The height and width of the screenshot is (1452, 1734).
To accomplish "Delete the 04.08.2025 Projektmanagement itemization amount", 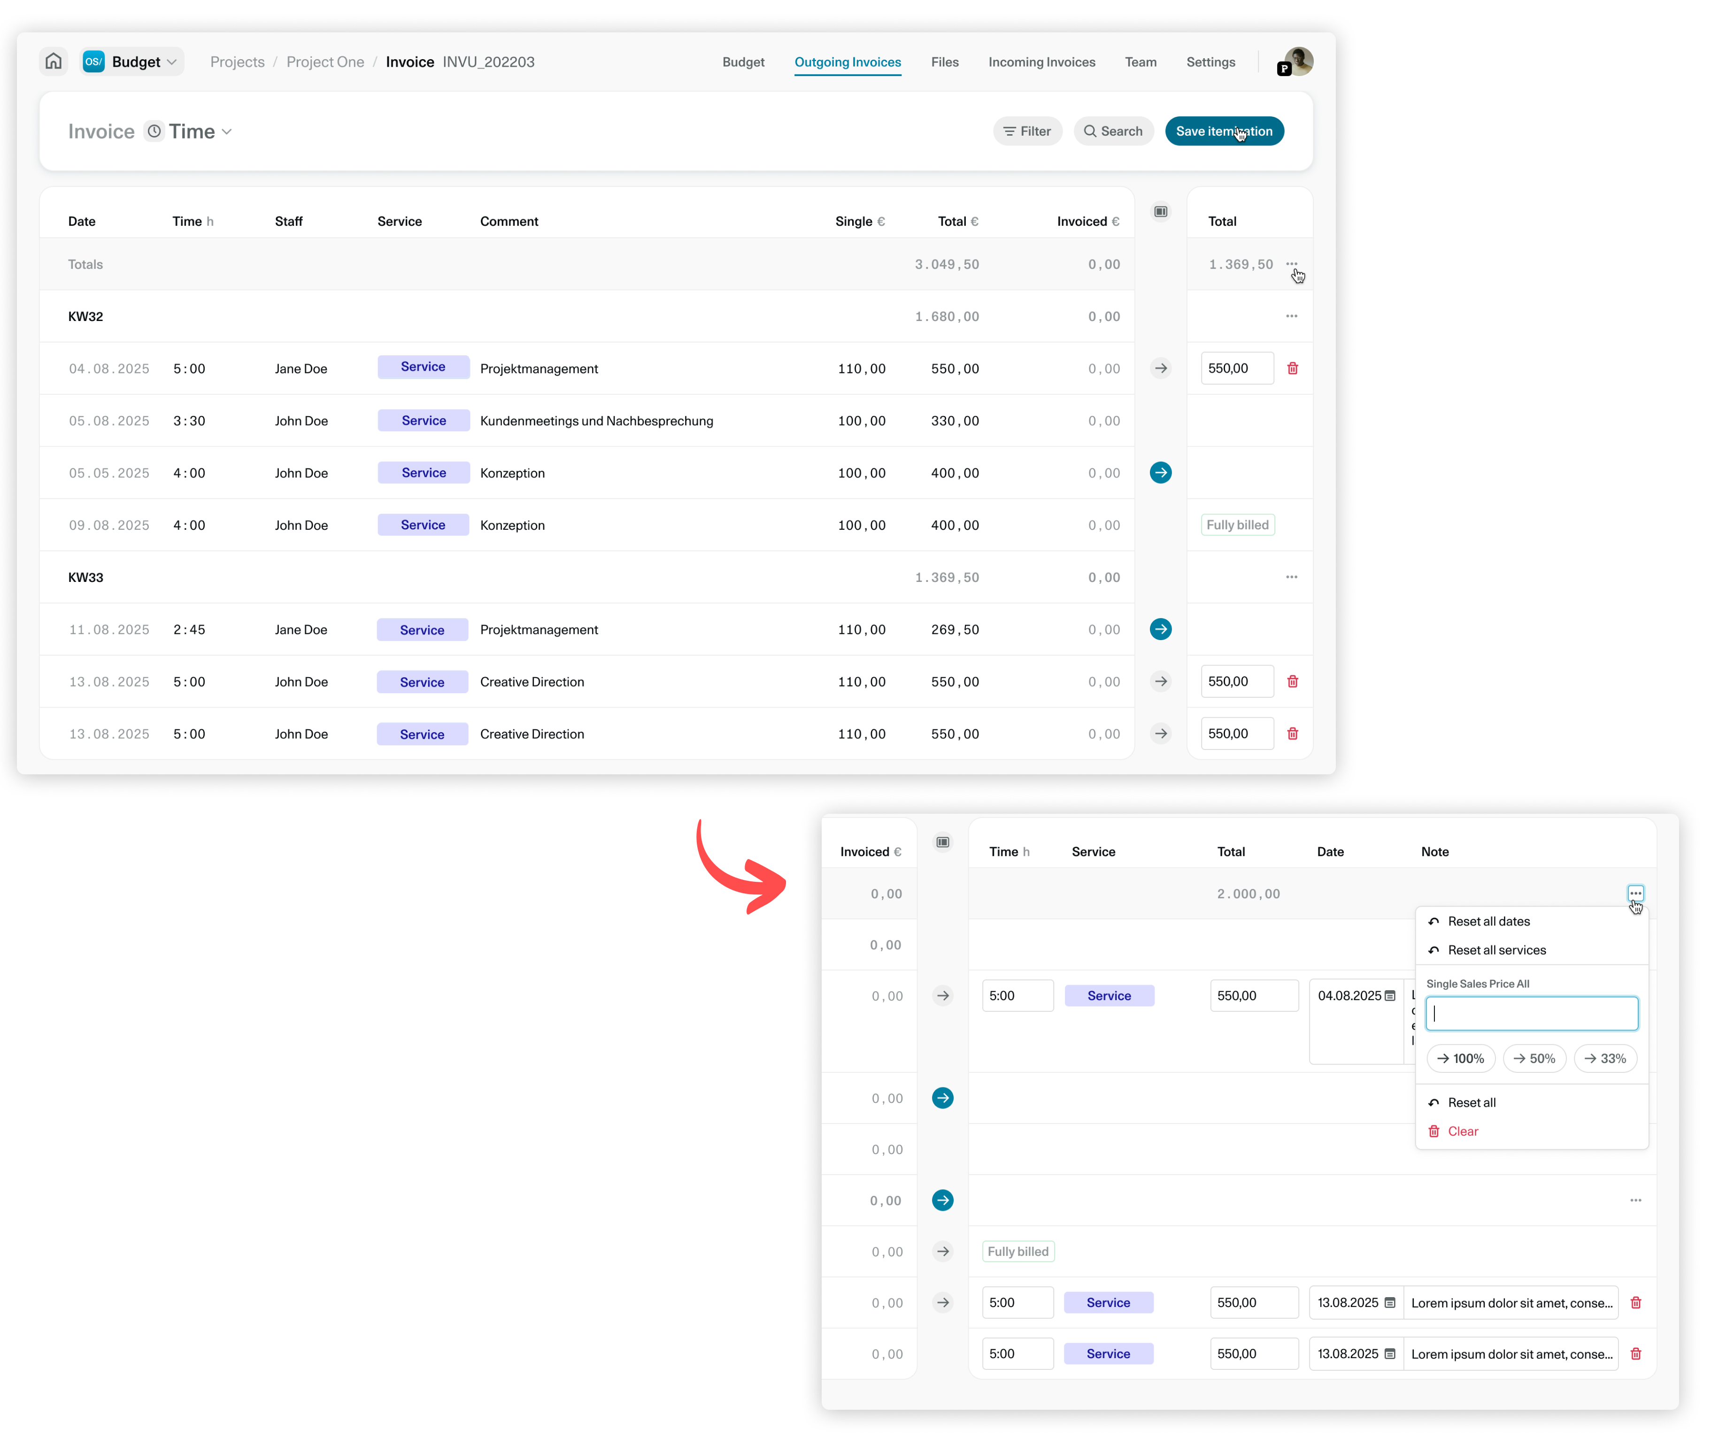I will tap(1292, 368).
